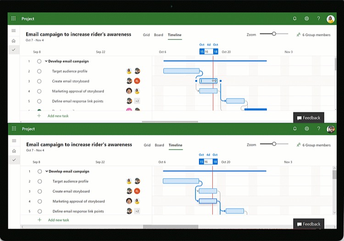Open notifications bell in bottom window
The image size is (344, 241).
coord(295,129)
